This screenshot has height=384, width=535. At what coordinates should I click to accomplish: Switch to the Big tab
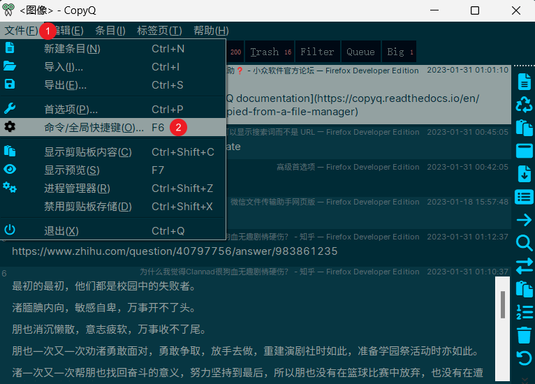point(400,52)
